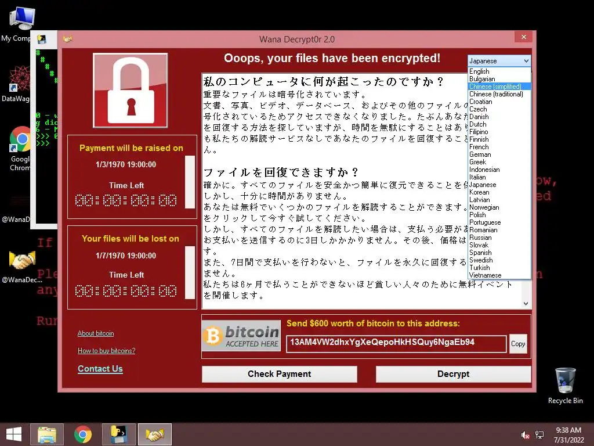Viewport: 594px width, 446px height.
Task: Copy the bitcoin address
Action: tap(518, 344)
